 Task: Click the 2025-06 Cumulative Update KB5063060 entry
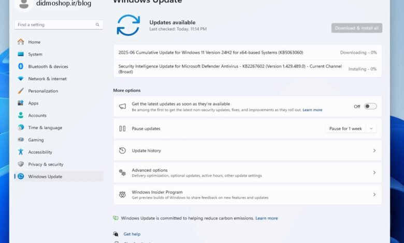[x=248, y=52]
